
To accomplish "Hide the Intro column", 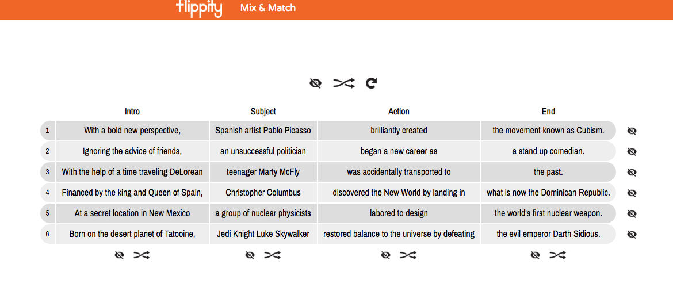I will coord(119,255).
